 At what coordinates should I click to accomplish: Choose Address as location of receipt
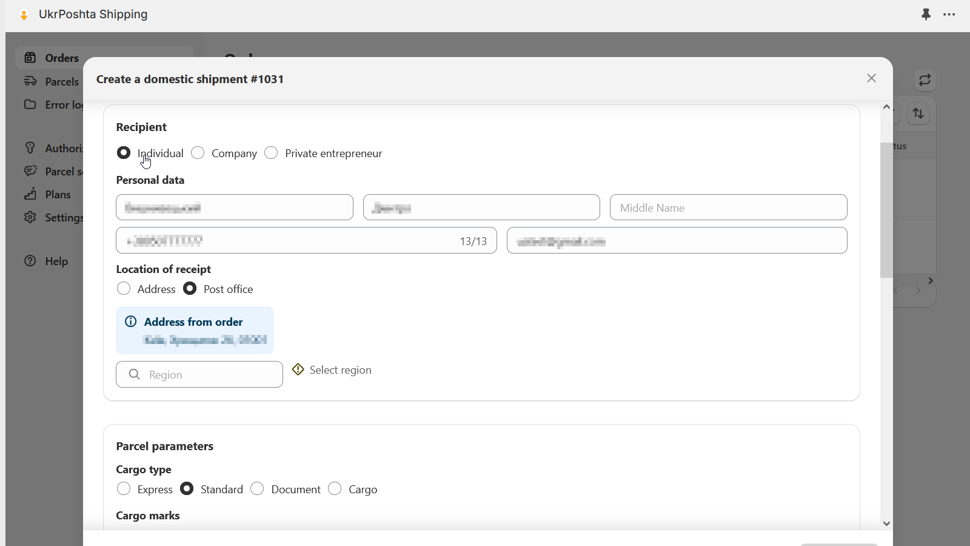(124, 289)
